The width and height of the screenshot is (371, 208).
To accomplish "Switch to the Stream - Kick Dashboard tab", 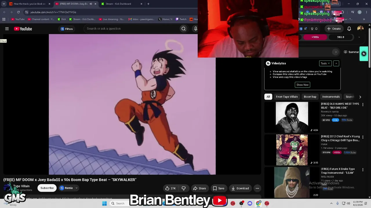I will coord(122,4).
